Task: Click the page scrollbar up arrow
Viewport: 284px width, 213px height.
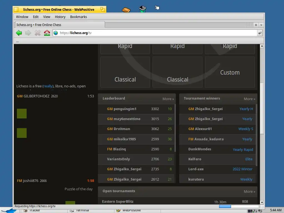Action: (262, 46)
